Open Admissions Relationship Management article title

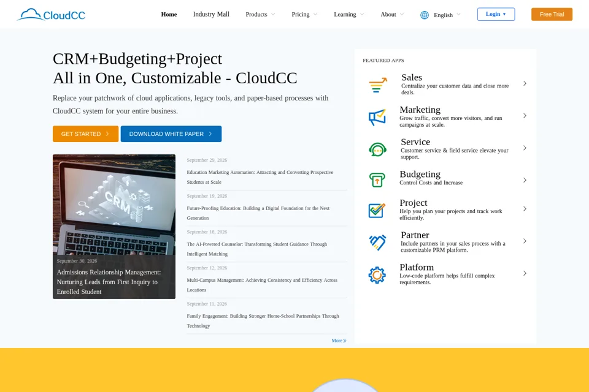(x=109, y=282)
